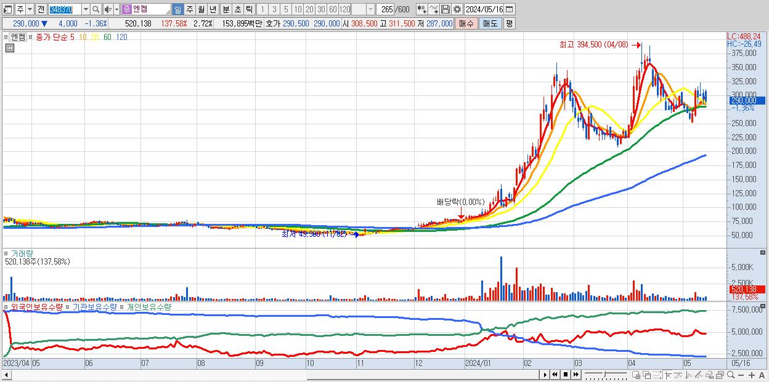
Task: Click the 매수 buy button
Action: click(466, 23)
